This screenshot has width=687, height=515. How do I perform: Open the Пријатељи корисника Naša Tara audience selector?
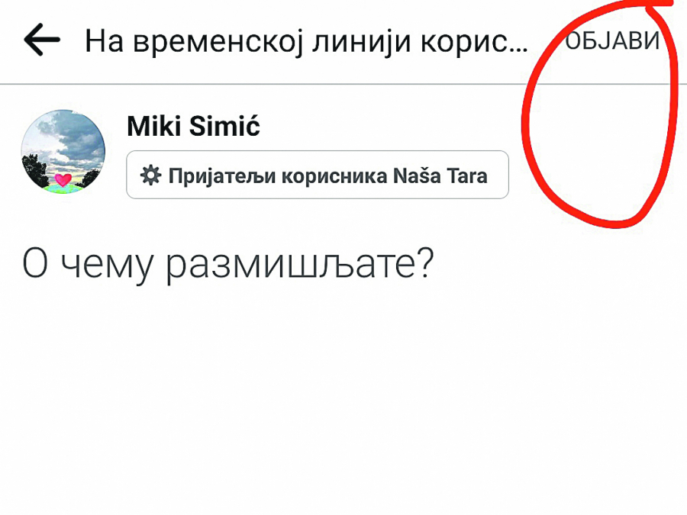pyautogui.click(x=317, y=175)
